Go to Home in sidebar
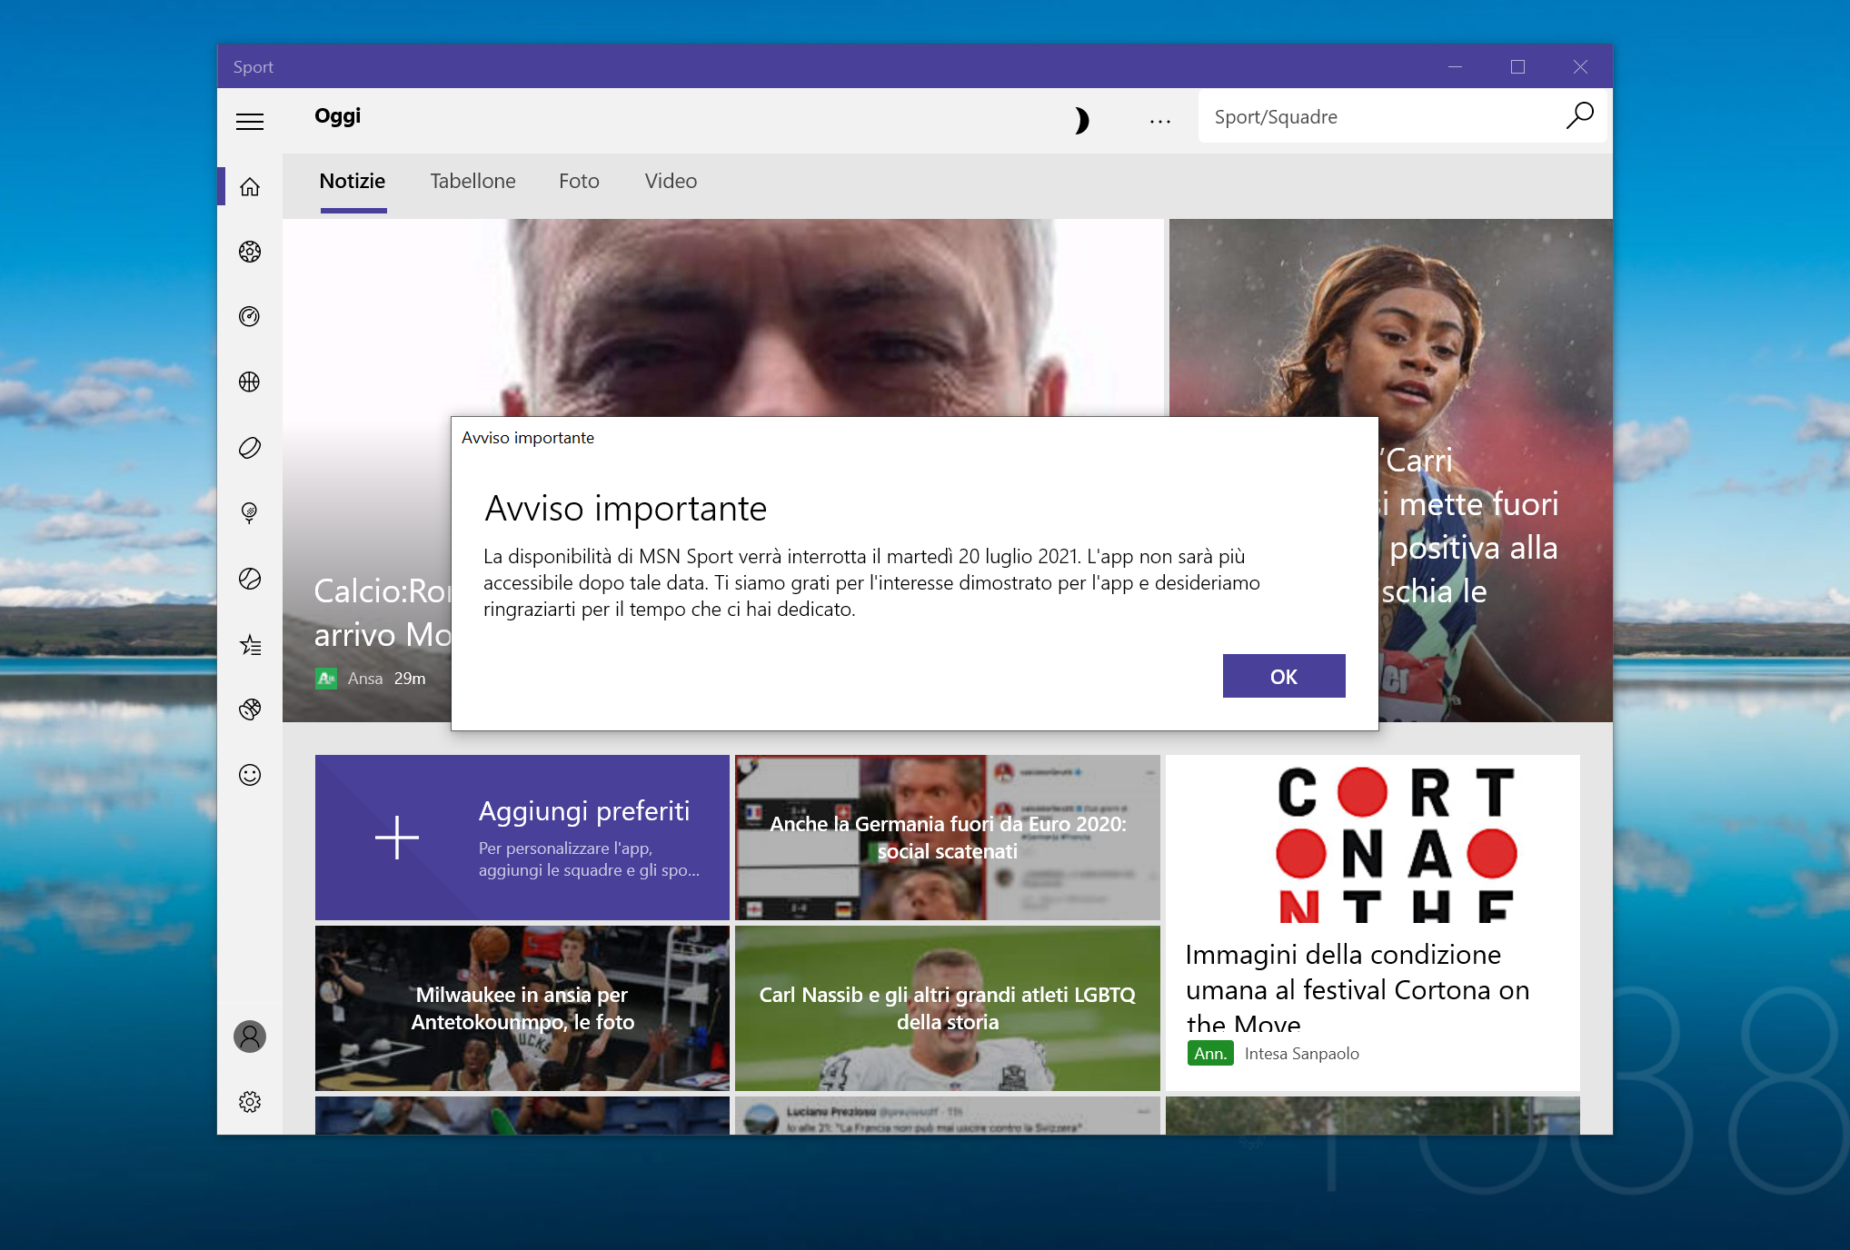The width and height of the screenshot is (1850, 1250). coord(250,186)
